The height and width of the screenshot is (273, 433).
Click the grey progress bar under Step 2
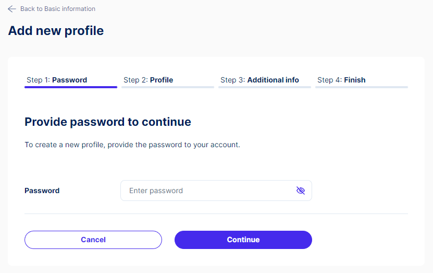point(168,87)
